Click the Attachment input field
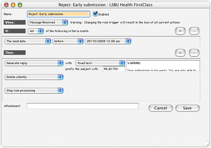The image size is (211, 148). coord(82,106)
